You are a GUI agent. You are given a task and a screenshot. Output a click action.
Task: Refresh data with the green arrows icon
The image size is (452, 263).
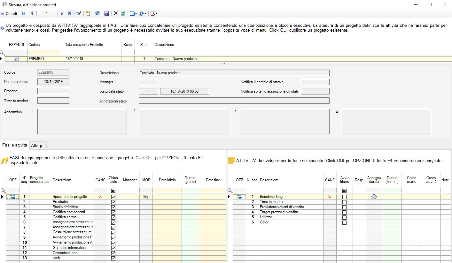(x=123, y=14)
